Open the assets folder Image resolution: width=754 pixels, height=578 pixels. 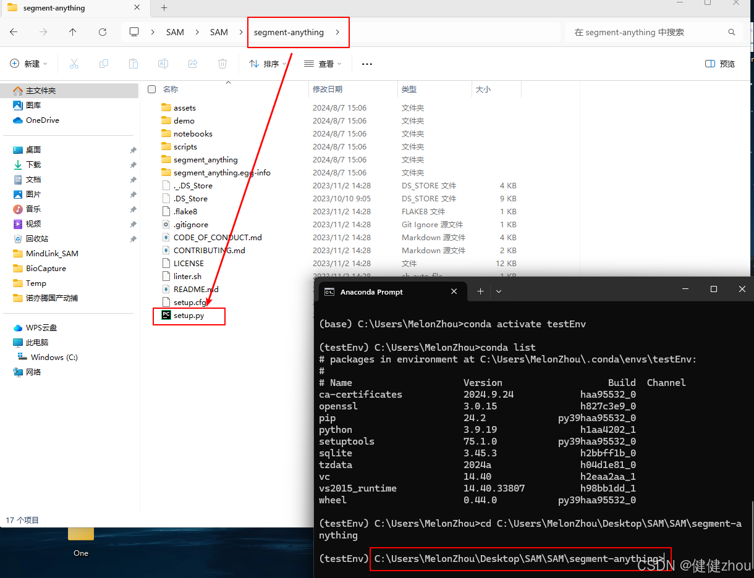point(184,107)
